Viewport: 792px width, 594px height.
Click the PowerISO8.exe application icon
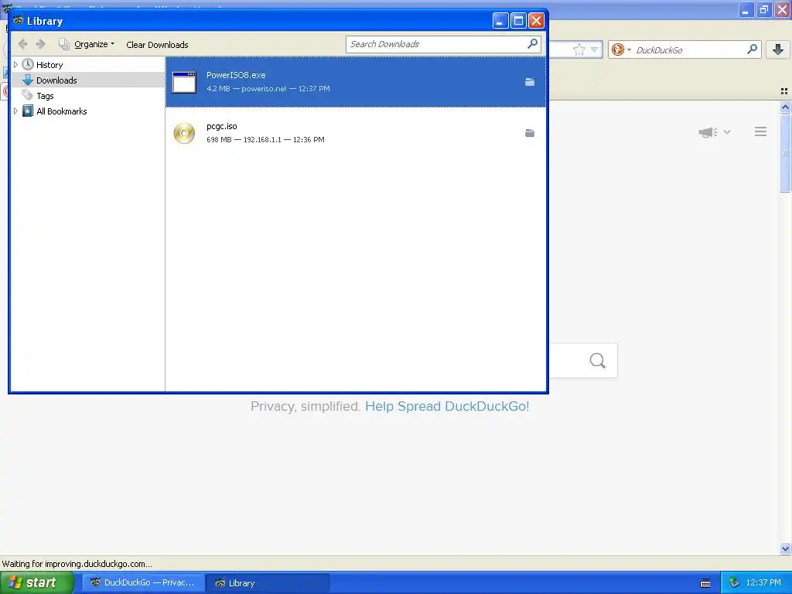[x=184, y=82]
